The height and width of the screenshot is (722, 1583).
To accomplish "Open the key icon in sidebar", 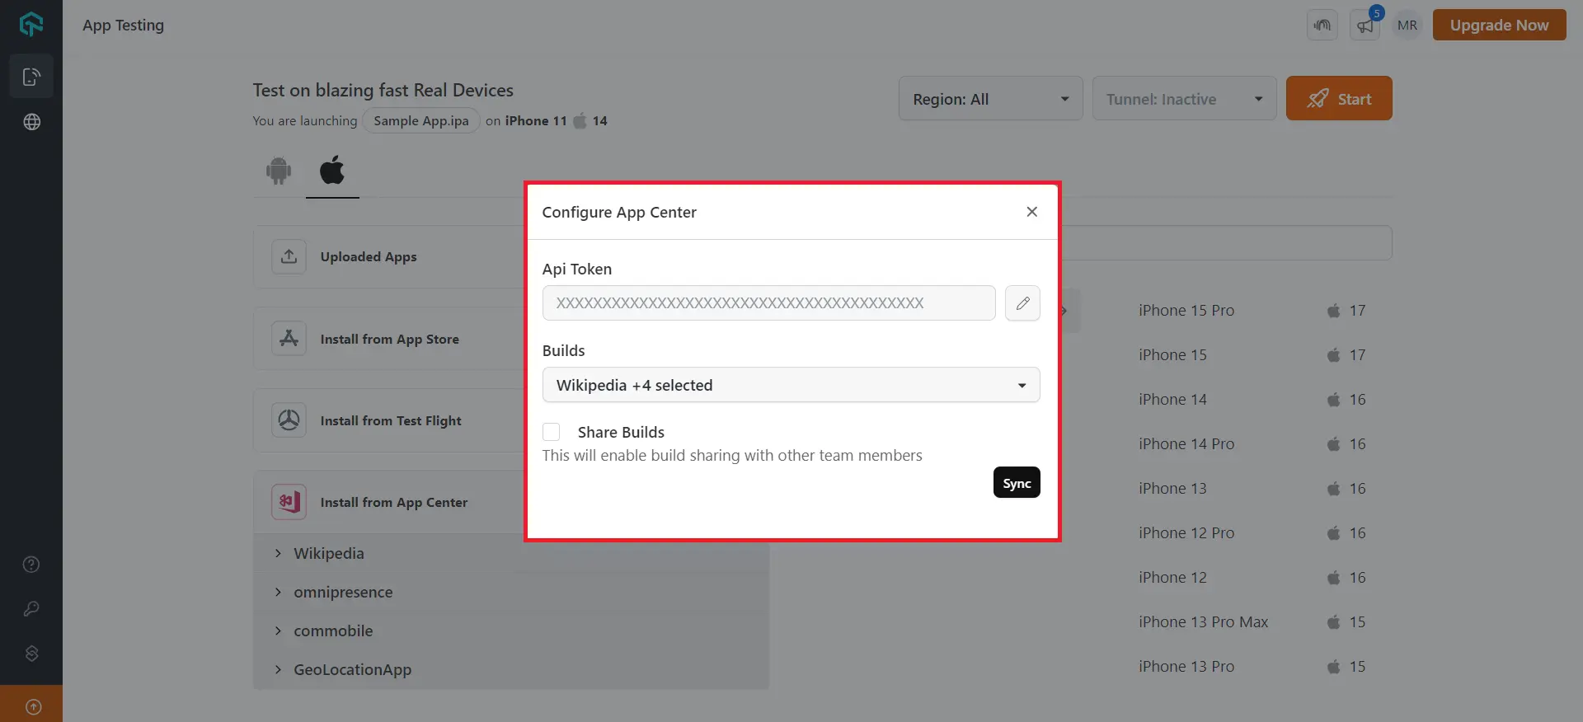I will [x=31, y=609].
